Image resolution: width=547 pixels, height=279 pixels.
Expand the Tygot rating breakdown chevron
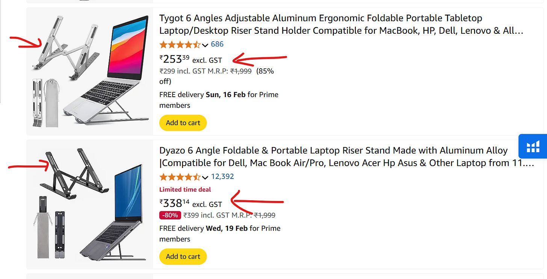click(x=205, y=45)
